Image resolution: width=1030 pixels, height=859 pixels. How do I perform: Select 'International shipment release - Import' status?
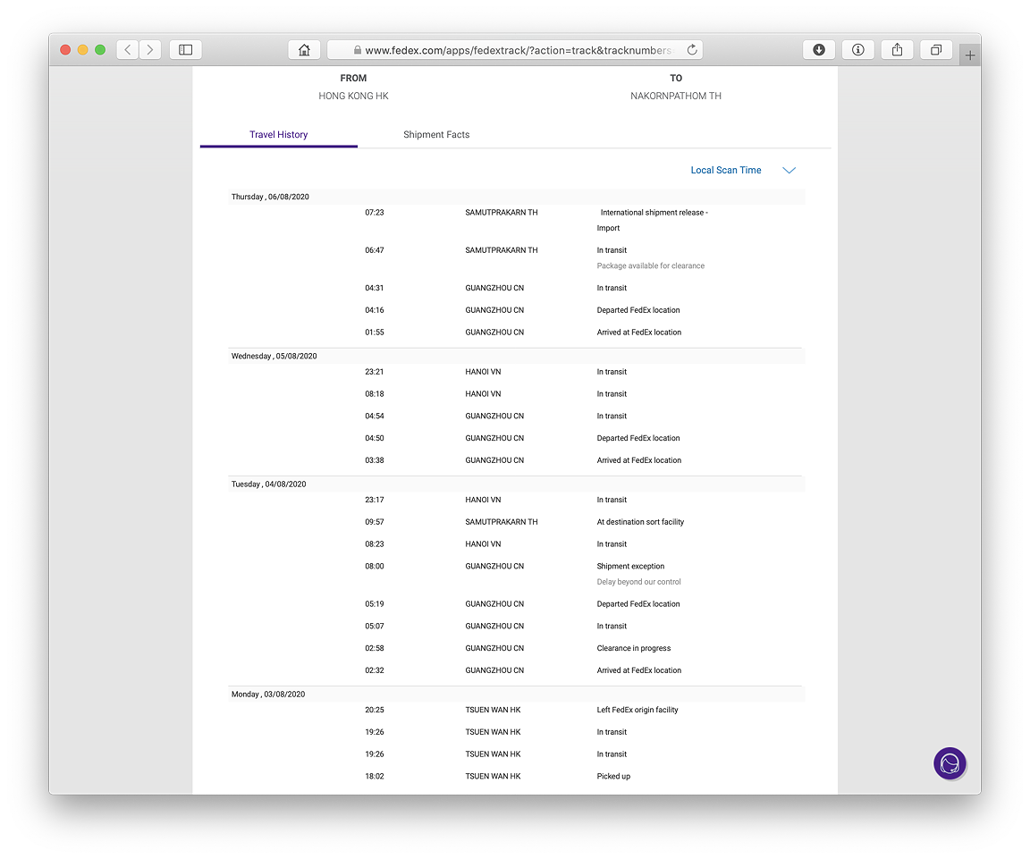653,221
